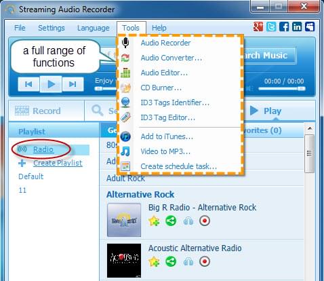Click the playback progress slider
This screenshot has height=281, width=324.
(x=106, y=89)
